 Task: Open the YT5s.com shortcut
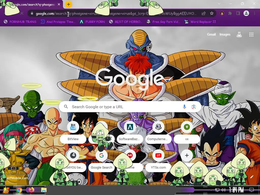[158, 160]
